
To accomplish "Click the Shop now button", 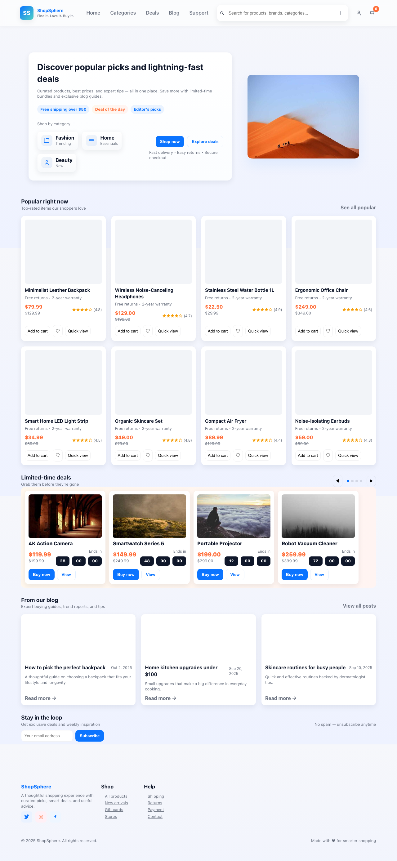I will point(170,141).
